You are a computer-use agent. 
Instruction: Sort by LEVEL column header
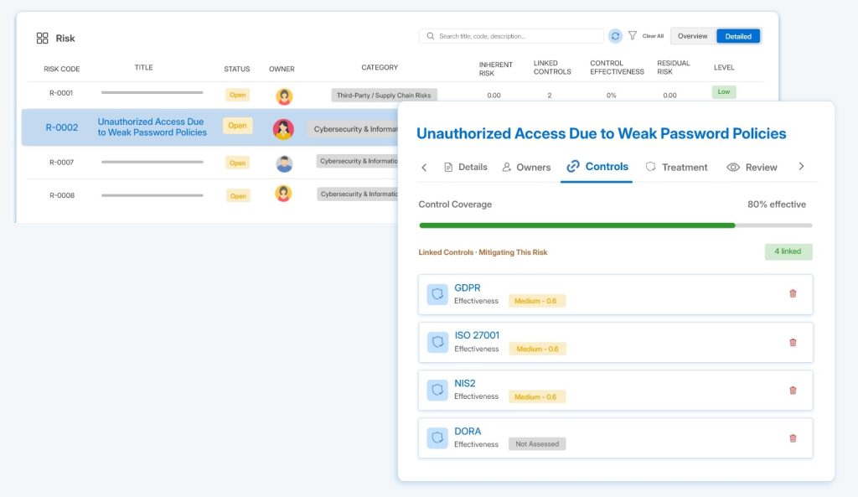[724, 67]
